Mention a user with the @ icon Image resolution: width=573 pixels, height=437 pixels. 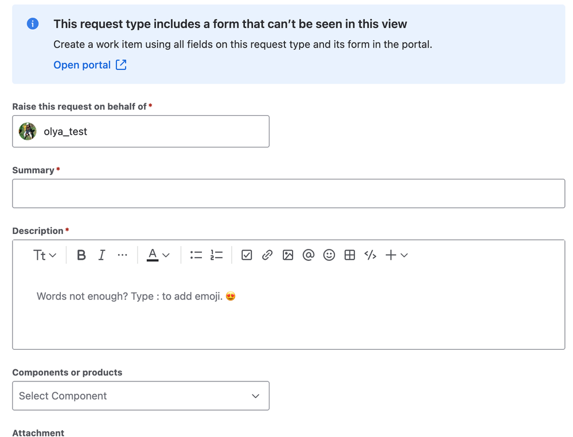pos(309,255)
